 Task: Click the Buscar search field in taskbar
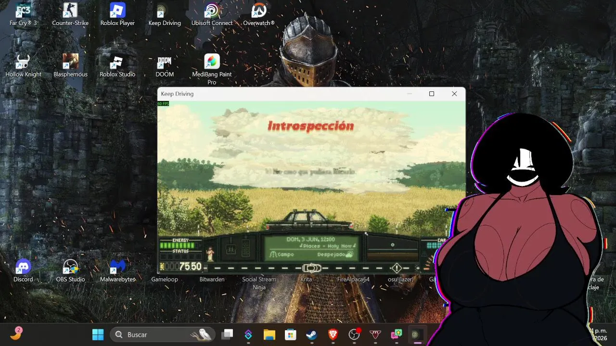pos(163,334)
